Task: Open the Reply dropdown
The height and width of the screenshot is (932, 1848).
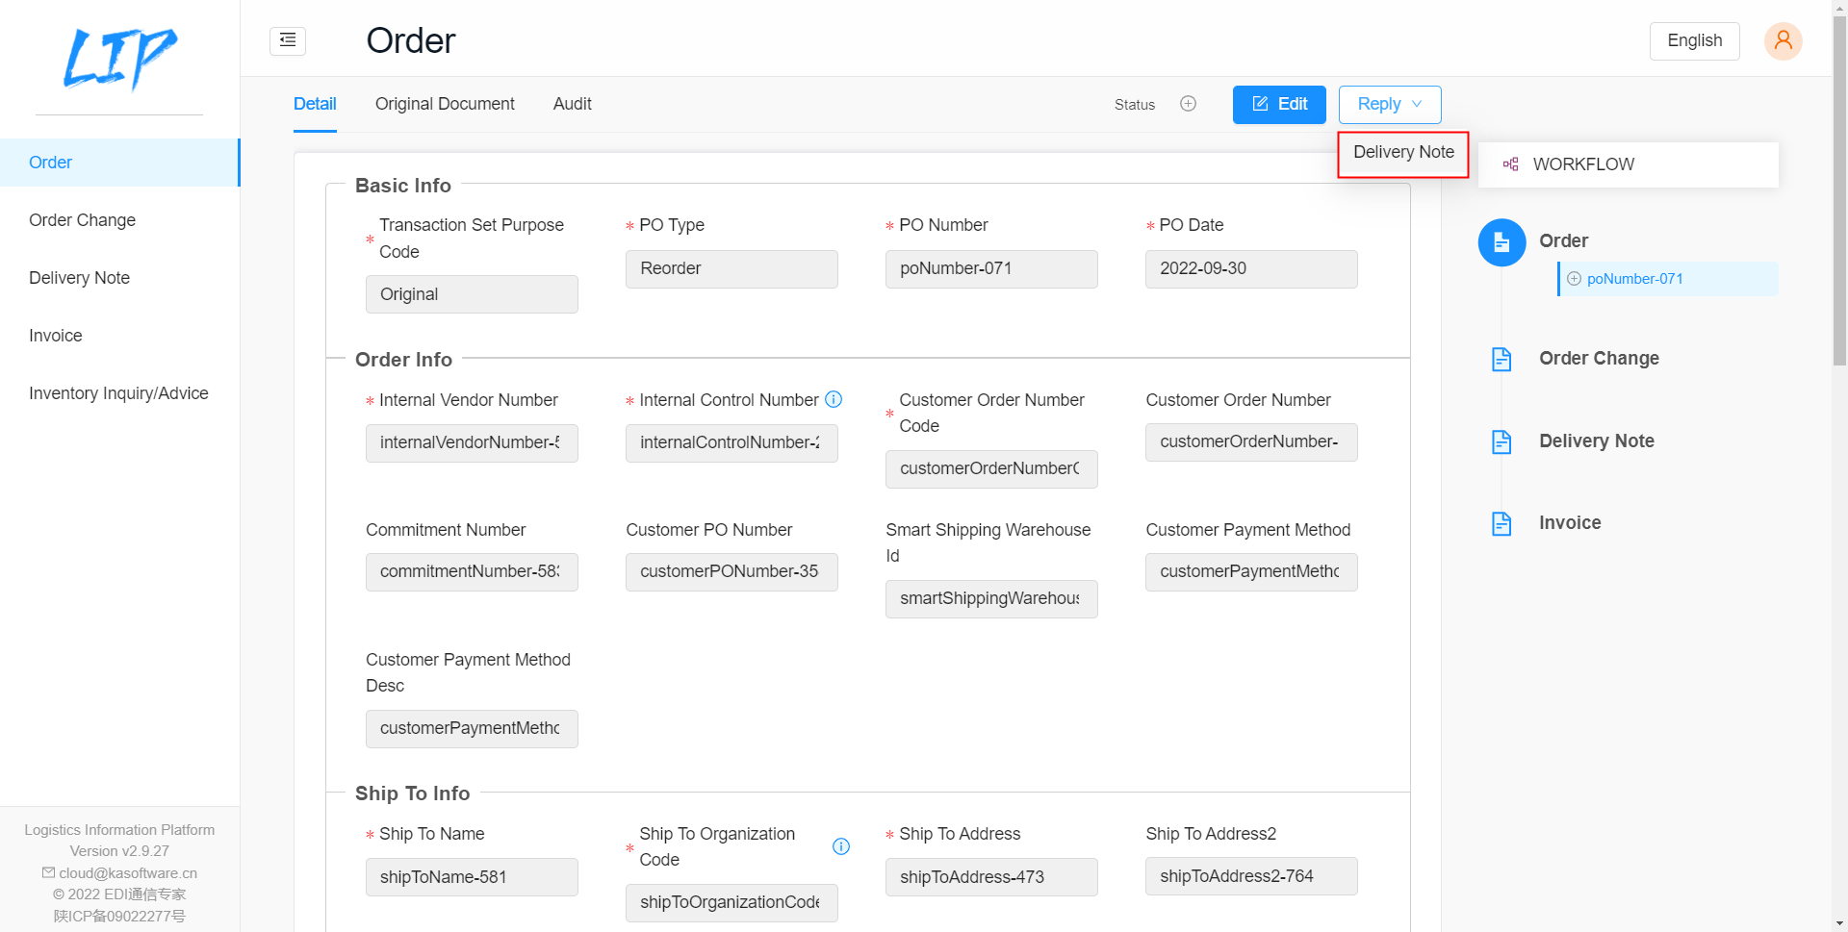Action: click(1389, 104)
